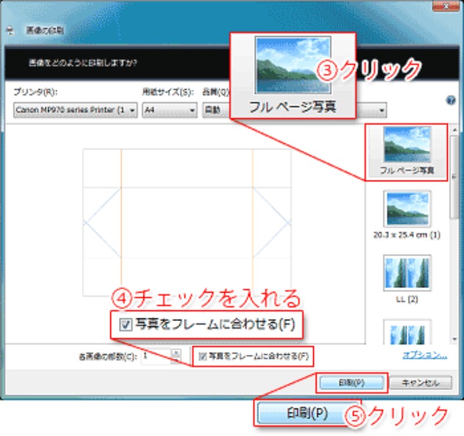The image size is (464, 436).
Task: Click the layout list scroll-down arrow
Action: pyautogui.click(x=455, y=339)
